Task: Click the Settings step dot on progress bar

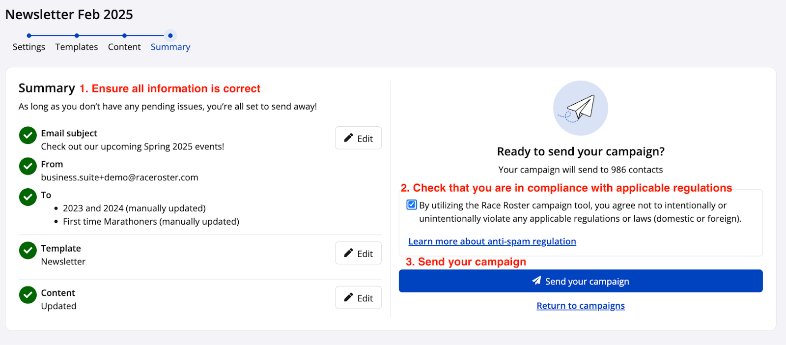Action: 29,35
